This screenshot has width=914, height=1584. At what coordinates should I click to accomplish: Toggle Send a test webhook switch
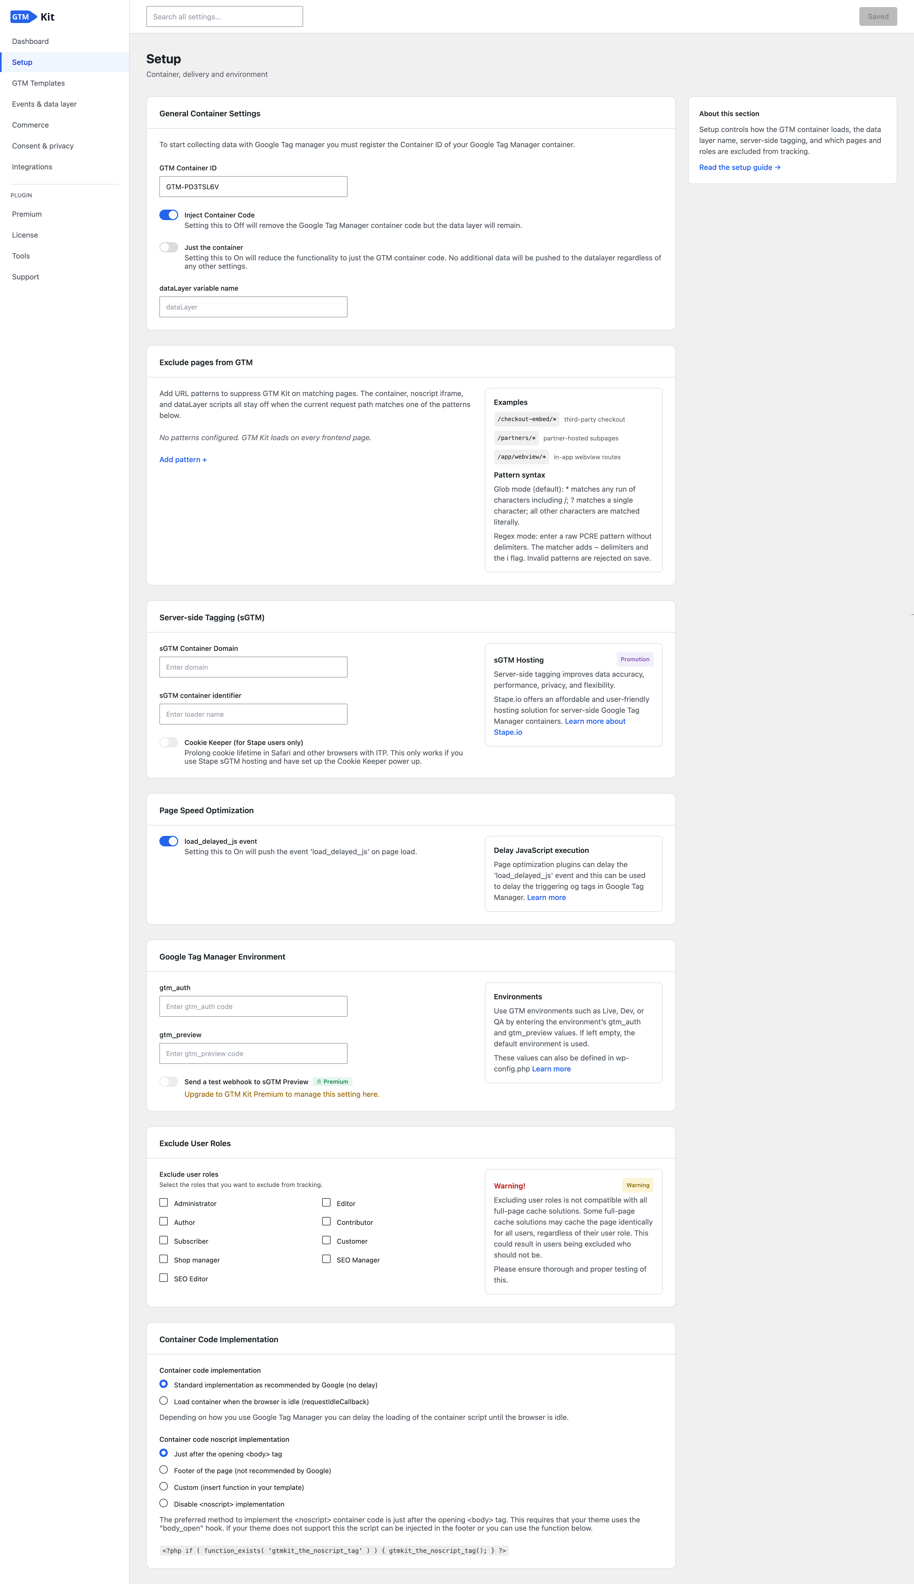[x=169, y=1082]
